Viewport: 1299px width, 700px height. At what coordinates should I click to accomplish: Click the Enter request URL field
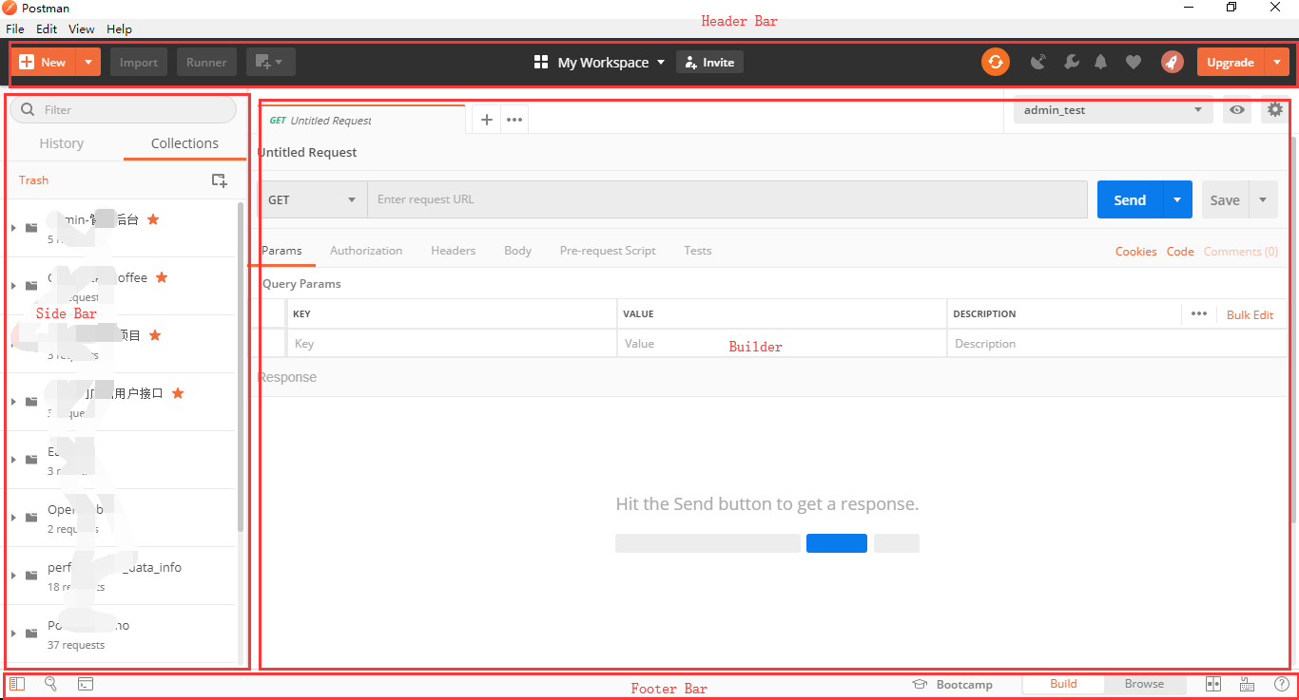pos(727,199)
